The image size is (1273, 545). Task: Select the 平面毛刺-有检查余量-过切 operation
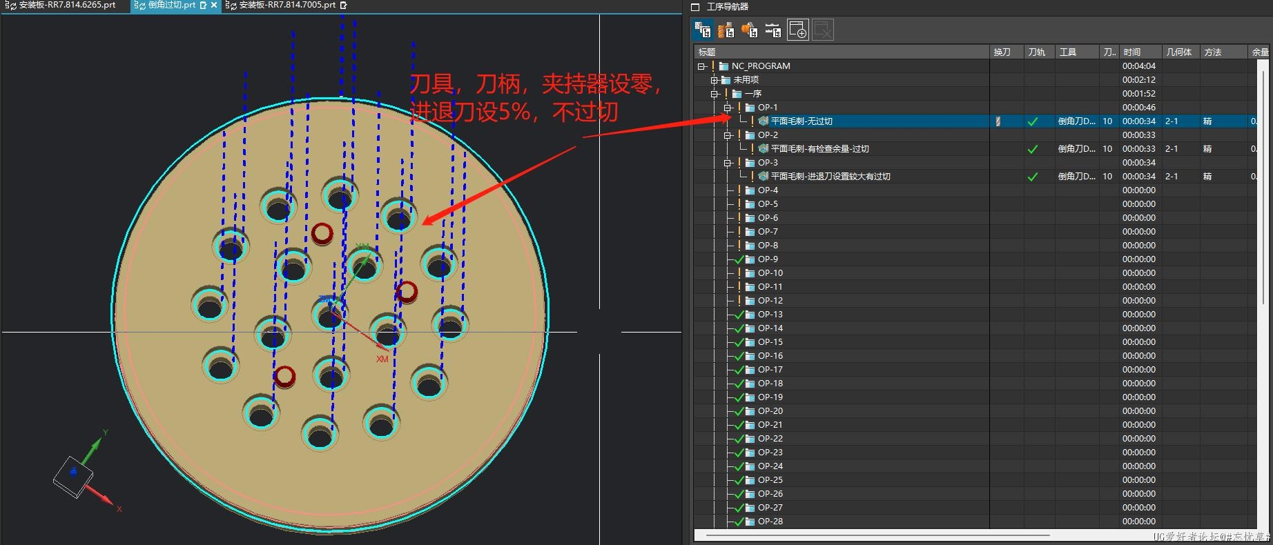[x=820, y=149]
